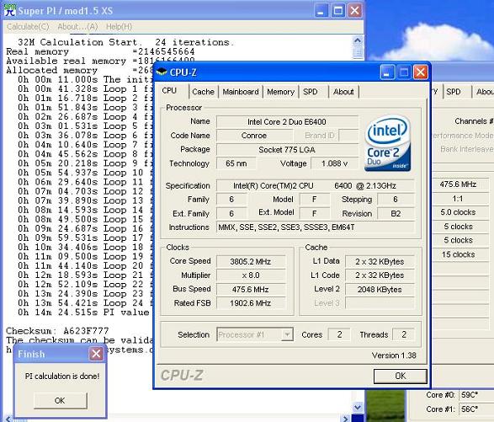Click 'PI calculation is done!' message
Viewport: 494px width, 422px height.
click(62, 376)
